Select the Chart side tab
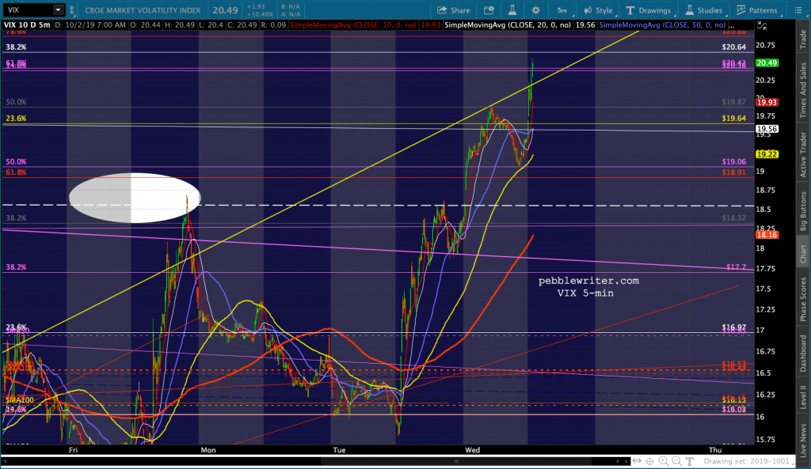This screenshot has height=469, width=811. click(803, 254)
